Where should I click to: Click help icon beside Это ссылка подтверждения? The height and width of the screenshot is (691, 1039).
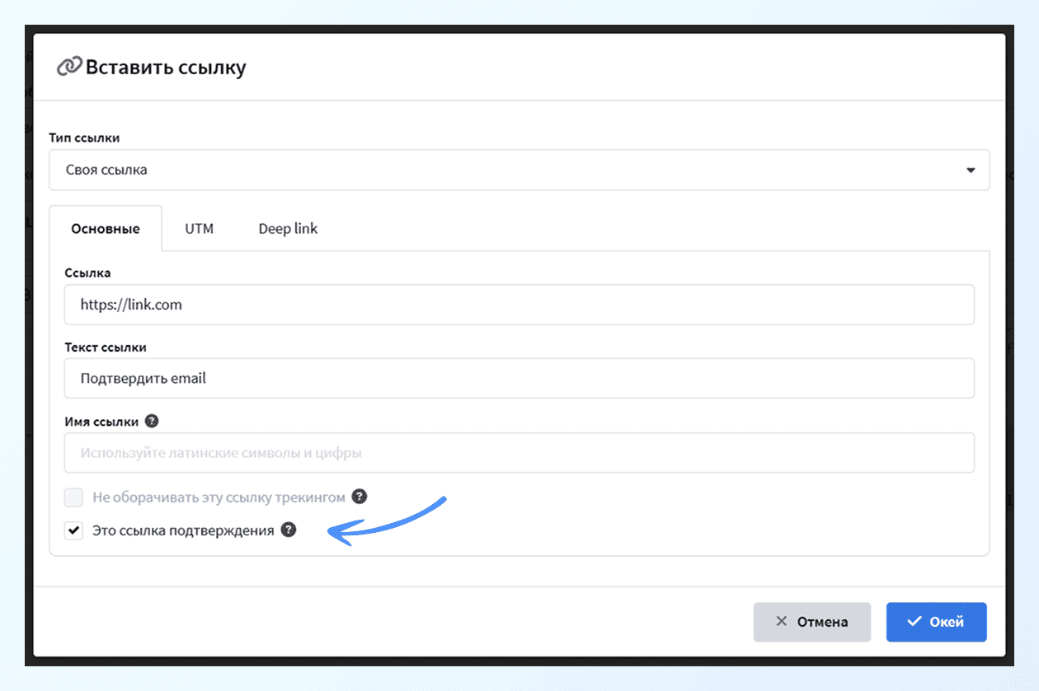pyautogui.click(x=288, y=530)
